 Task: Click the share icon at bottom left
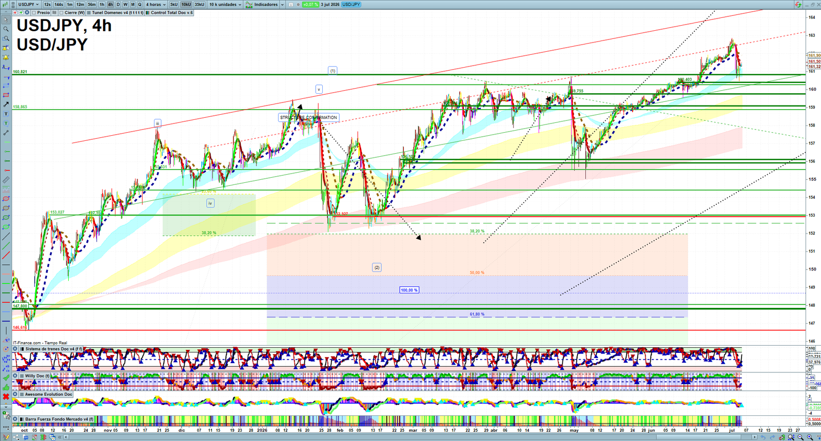coord(16,437)
